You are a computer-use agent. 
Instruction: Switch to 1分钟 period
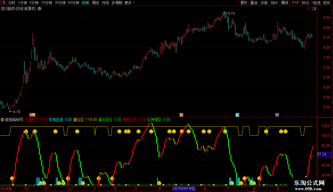[22, 3]
